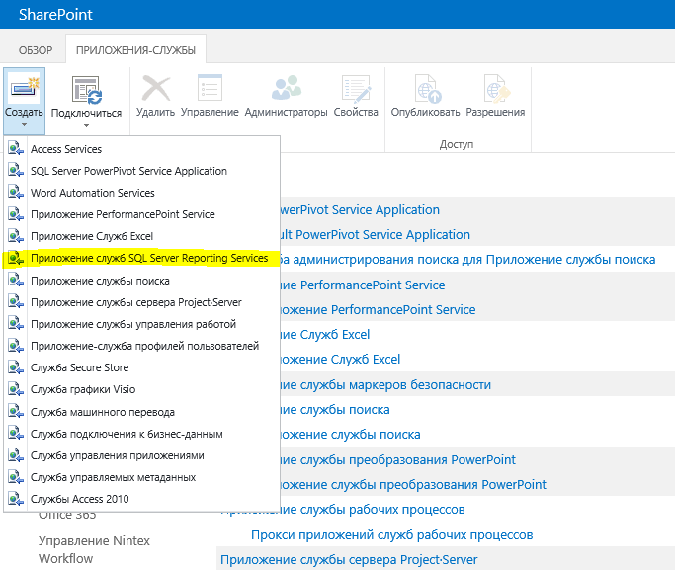Open Прокси приложений служб рабочих процессов link
675x570 pixels.
tap(392, 535)
